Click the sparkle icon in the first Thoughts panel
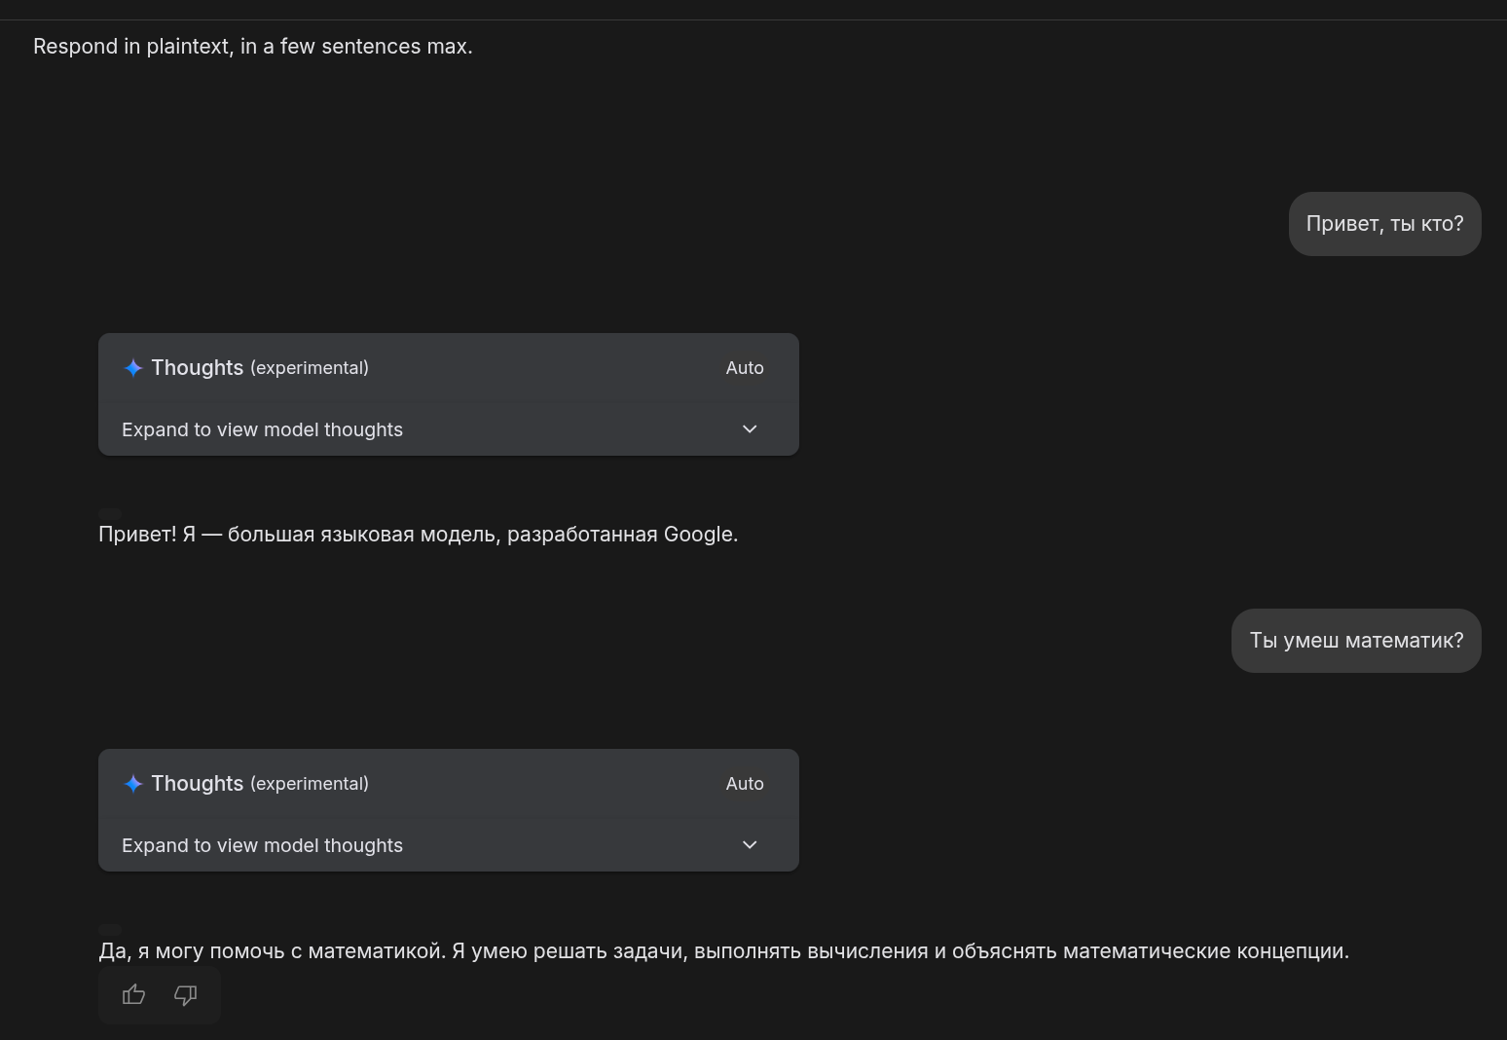The width and height of the screenshot is (1507, 1040). pos(133,368)
